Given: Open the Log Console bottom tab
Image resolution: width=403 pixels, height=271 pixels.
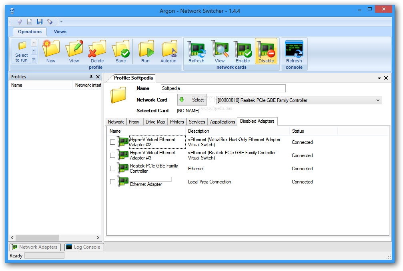Looking at the screenshot, I should pos(84,247).
